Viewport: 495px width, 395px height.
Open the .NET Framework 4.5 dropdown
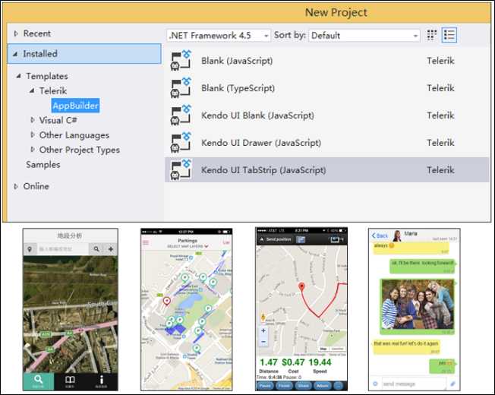pyautogui.click(x=219, y=36)
